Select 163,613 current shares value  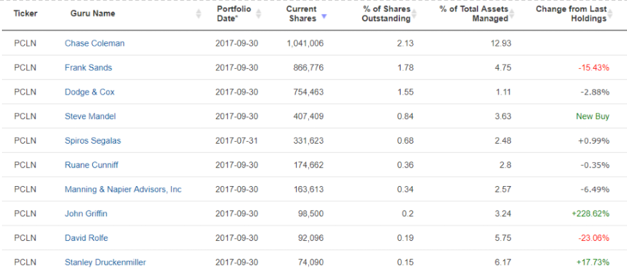308,189
